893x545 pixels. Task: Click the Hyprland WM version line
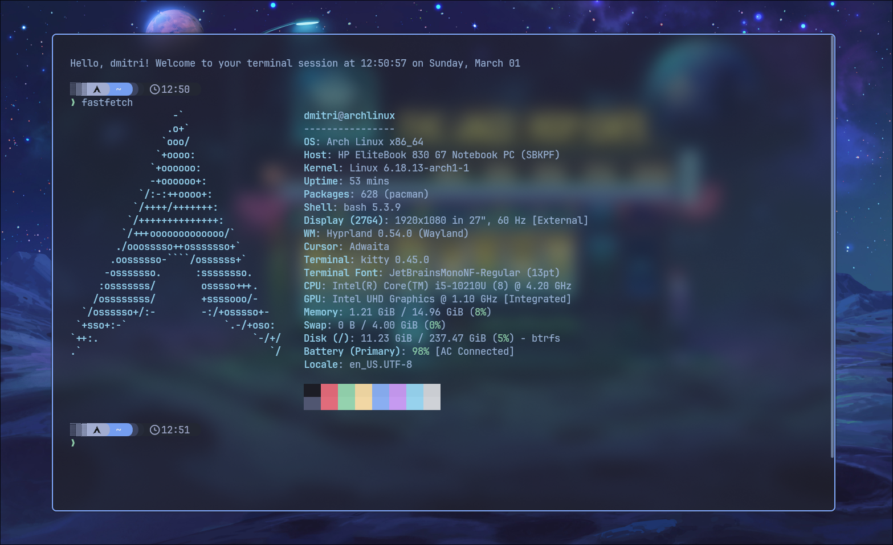[386, 233]
